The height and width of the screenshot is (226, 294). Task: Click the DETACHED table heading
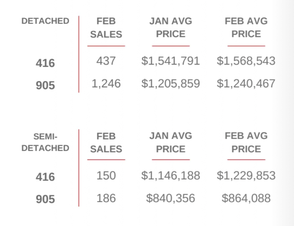pos(45,21)
